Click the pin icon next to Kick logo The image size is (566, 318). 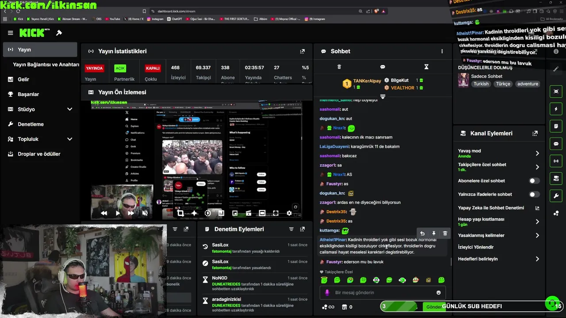point(59,33)
